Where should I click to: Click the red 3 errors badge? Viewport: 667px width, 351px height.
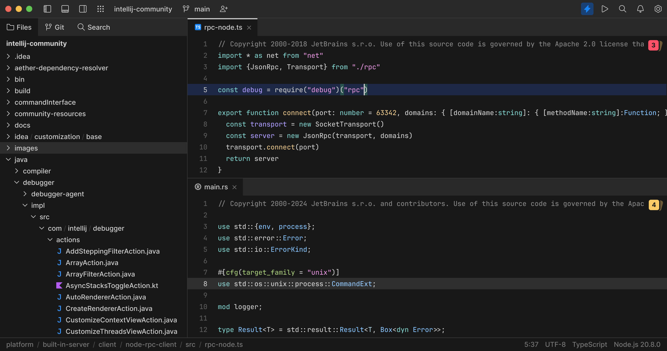pyautogui.click(x=653, y=45)
